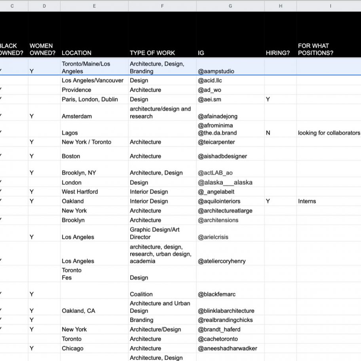Select column E header
The image size is (361, 361).
(x=94, y=6)
